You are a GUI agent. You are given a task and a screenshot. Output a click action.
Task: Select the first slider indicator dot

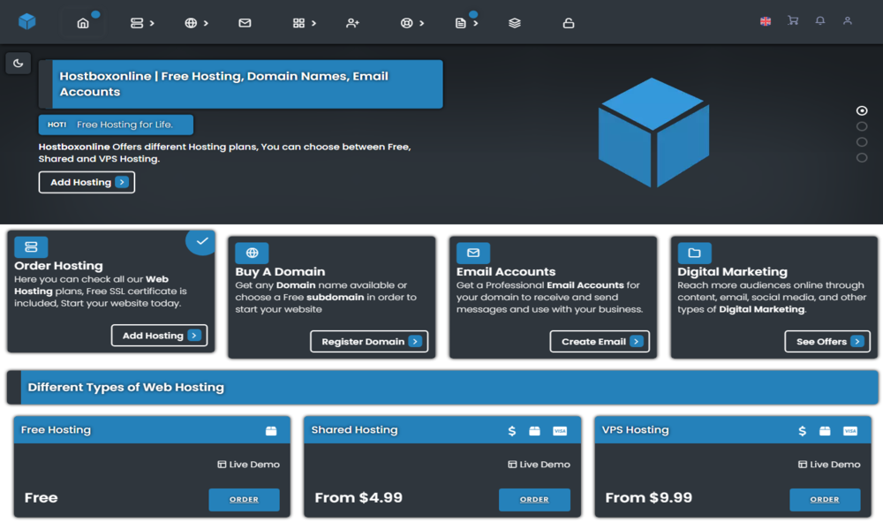(862, 111)
